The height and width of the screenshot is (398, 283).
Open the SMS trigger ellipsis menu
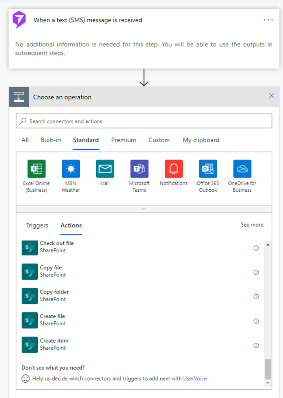[x=268, y=20]
